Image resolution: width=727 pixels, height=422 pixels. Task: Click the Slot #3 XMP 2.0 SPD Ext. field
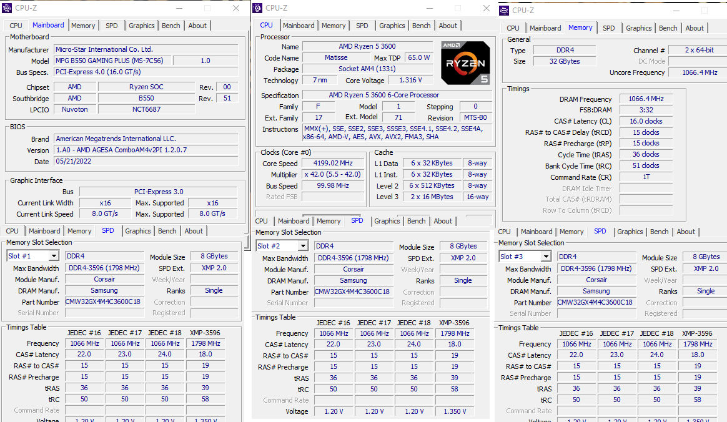pyautogui.click(x=706, y=268)
